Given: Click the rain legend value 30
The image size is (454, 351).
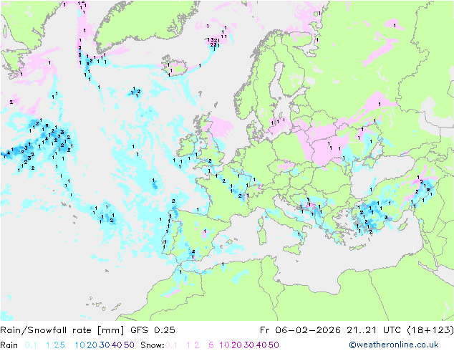Looking at the screenshot, I should (x=105, y=345).
